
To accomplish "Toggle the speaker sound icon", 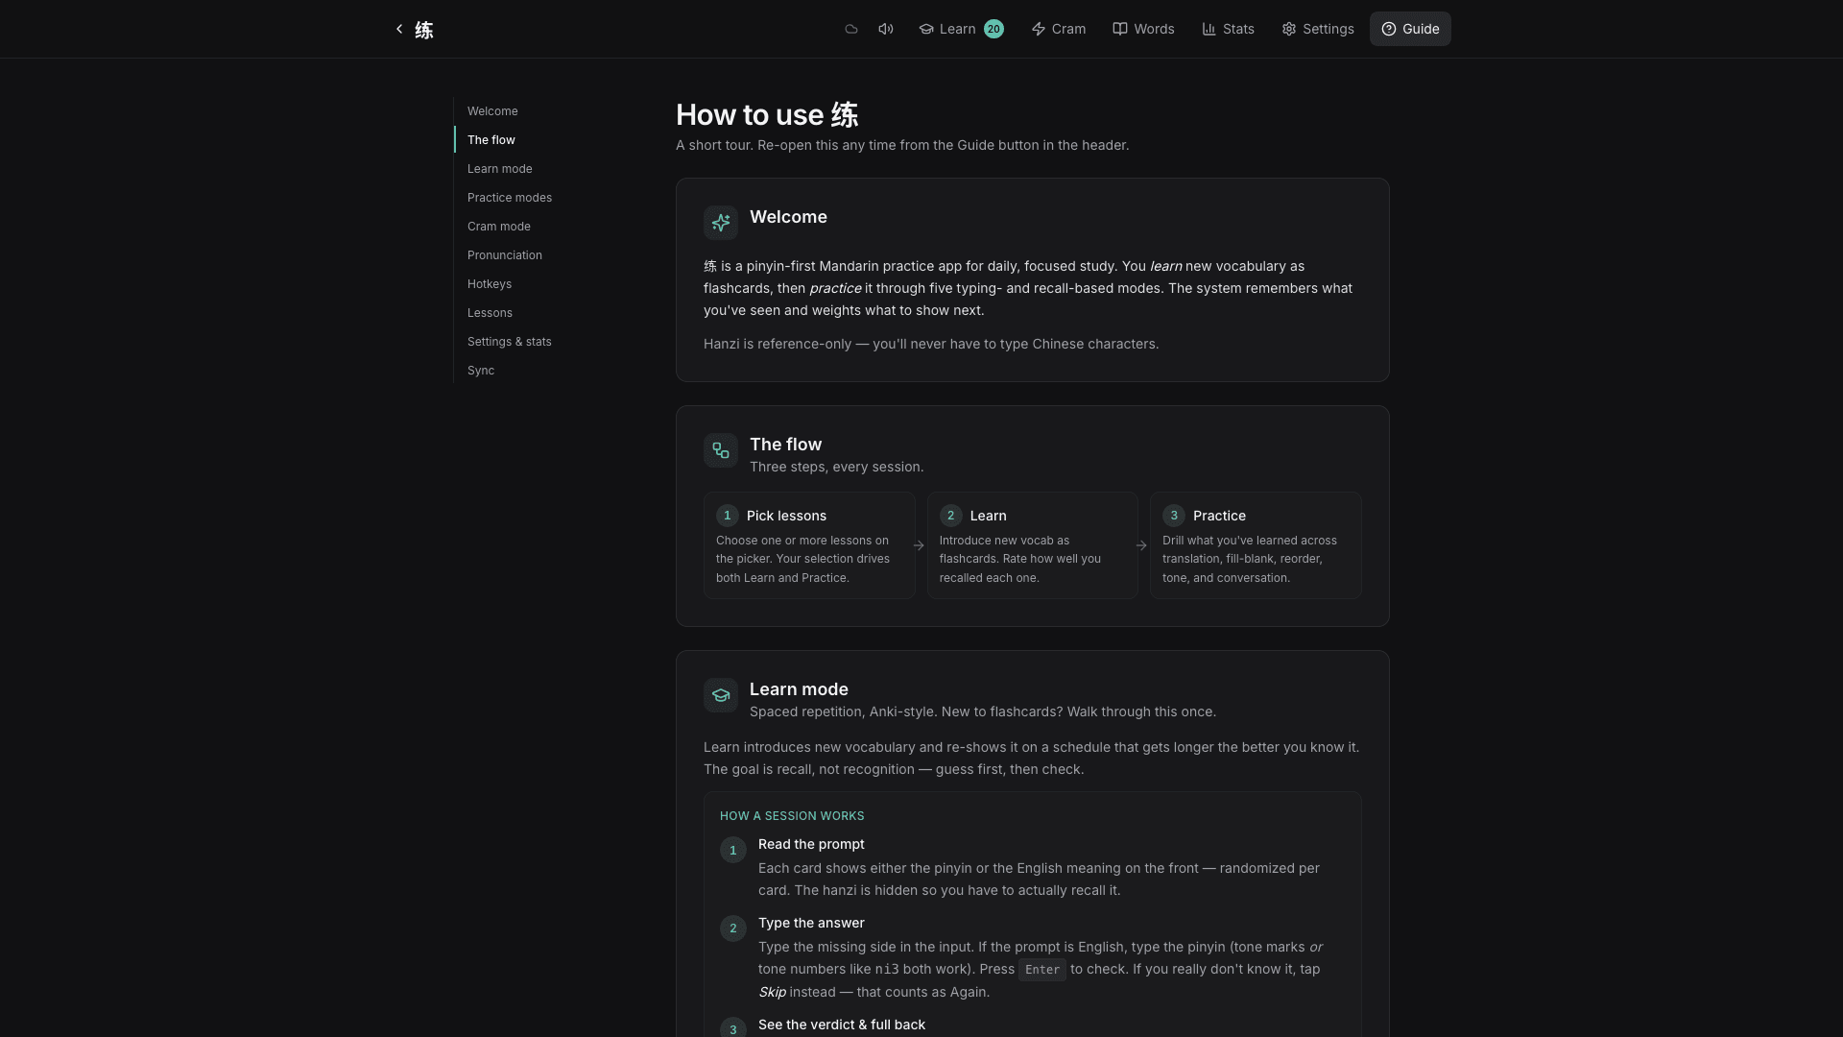I will click(886, 29).
